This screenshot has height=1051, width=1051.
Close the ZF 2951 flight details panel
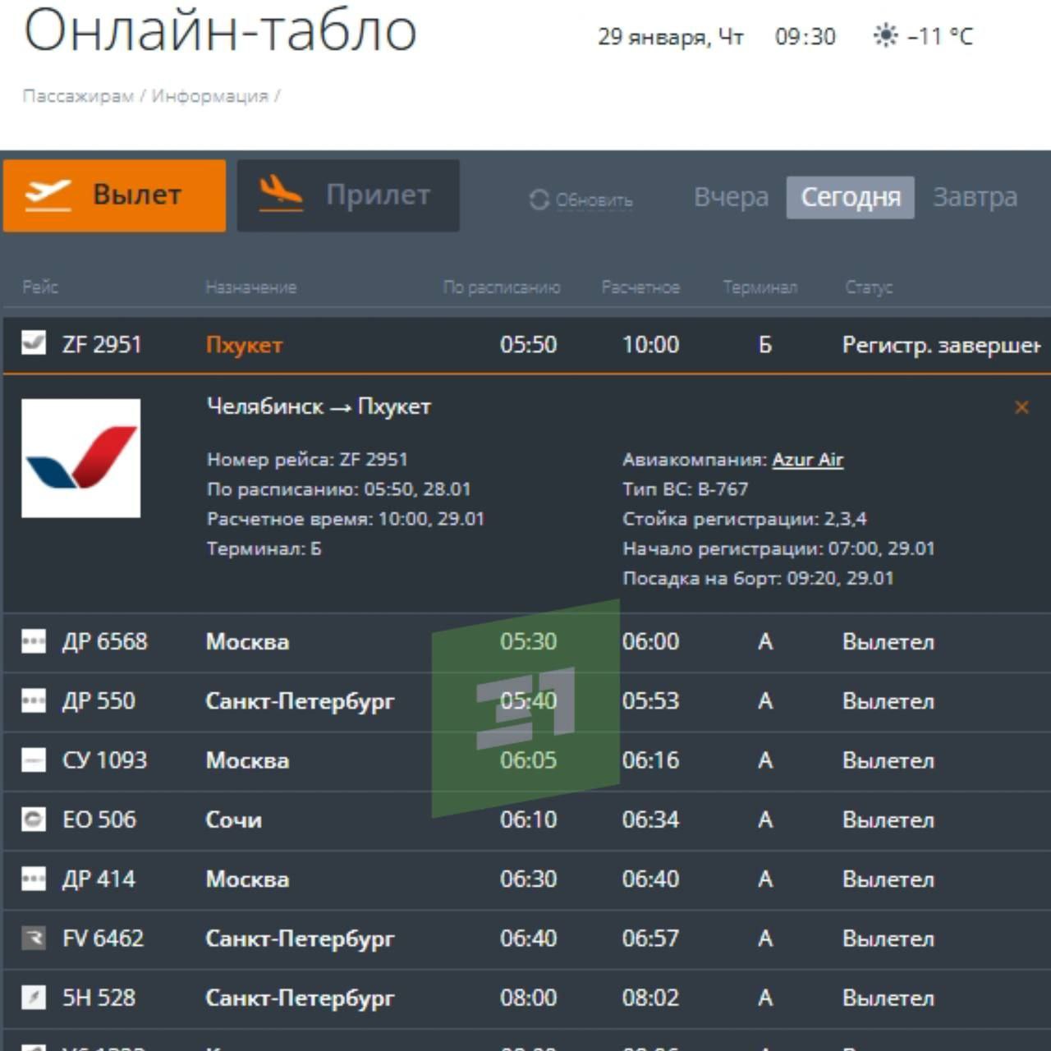pyautogui.click(x=1021, y=407)
